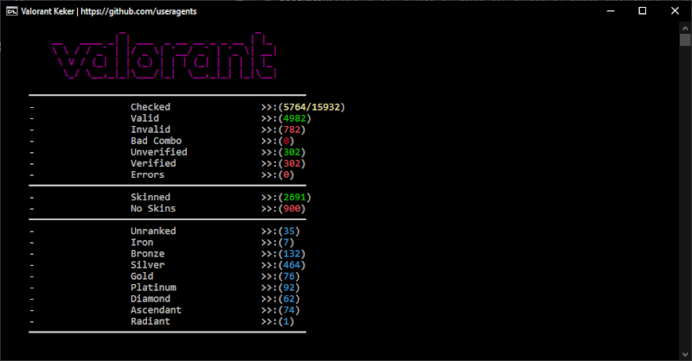Click the 'Unranked' label
The width and height of the screenshot is (692, 361).
coord(153,231)
